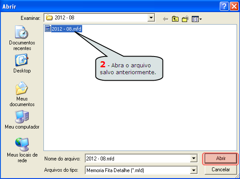Viewport: 240px width, 179px height.
Task: Expand the Nome do arquivo dropdown
Action: 194,158
